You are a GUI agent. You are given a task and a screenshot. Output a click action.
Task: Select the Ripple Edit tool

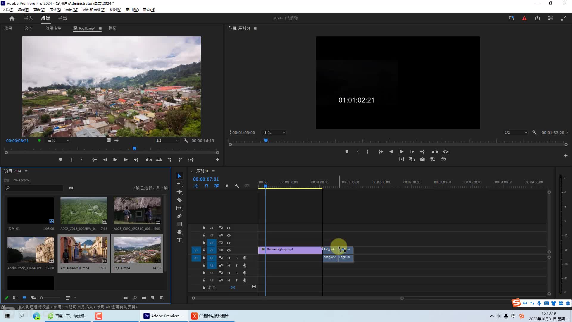tap(179, 192)
